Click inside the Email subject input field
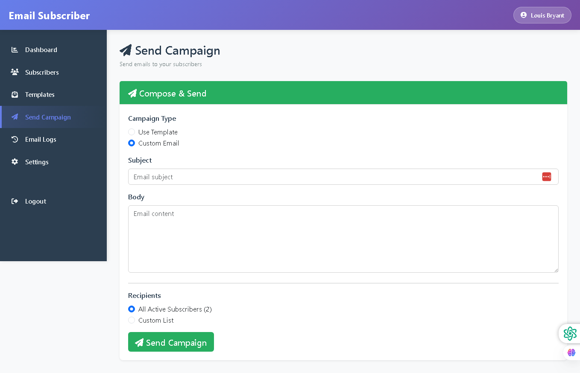This screenshot has height=373, width=580. point(299,176)
